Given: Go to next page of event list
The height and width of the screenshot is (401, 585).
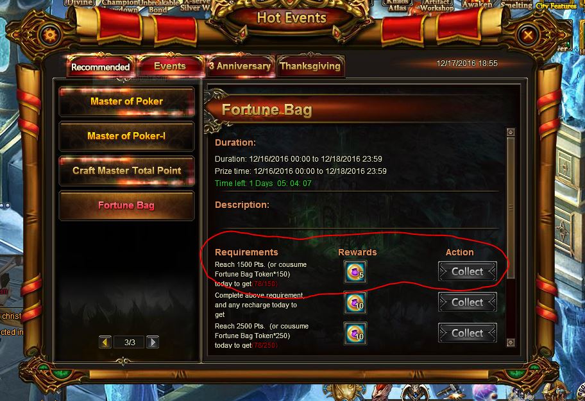Looking at the screenshot, I should (x=153, y=342).
